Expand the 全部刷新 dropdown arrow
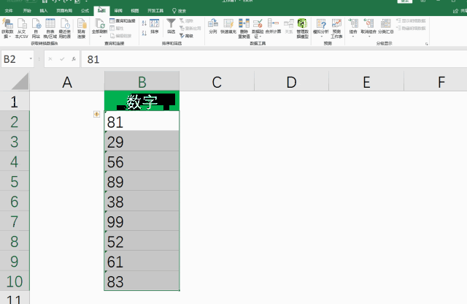The height and width of the screenshot is (304, 467). 100,37
